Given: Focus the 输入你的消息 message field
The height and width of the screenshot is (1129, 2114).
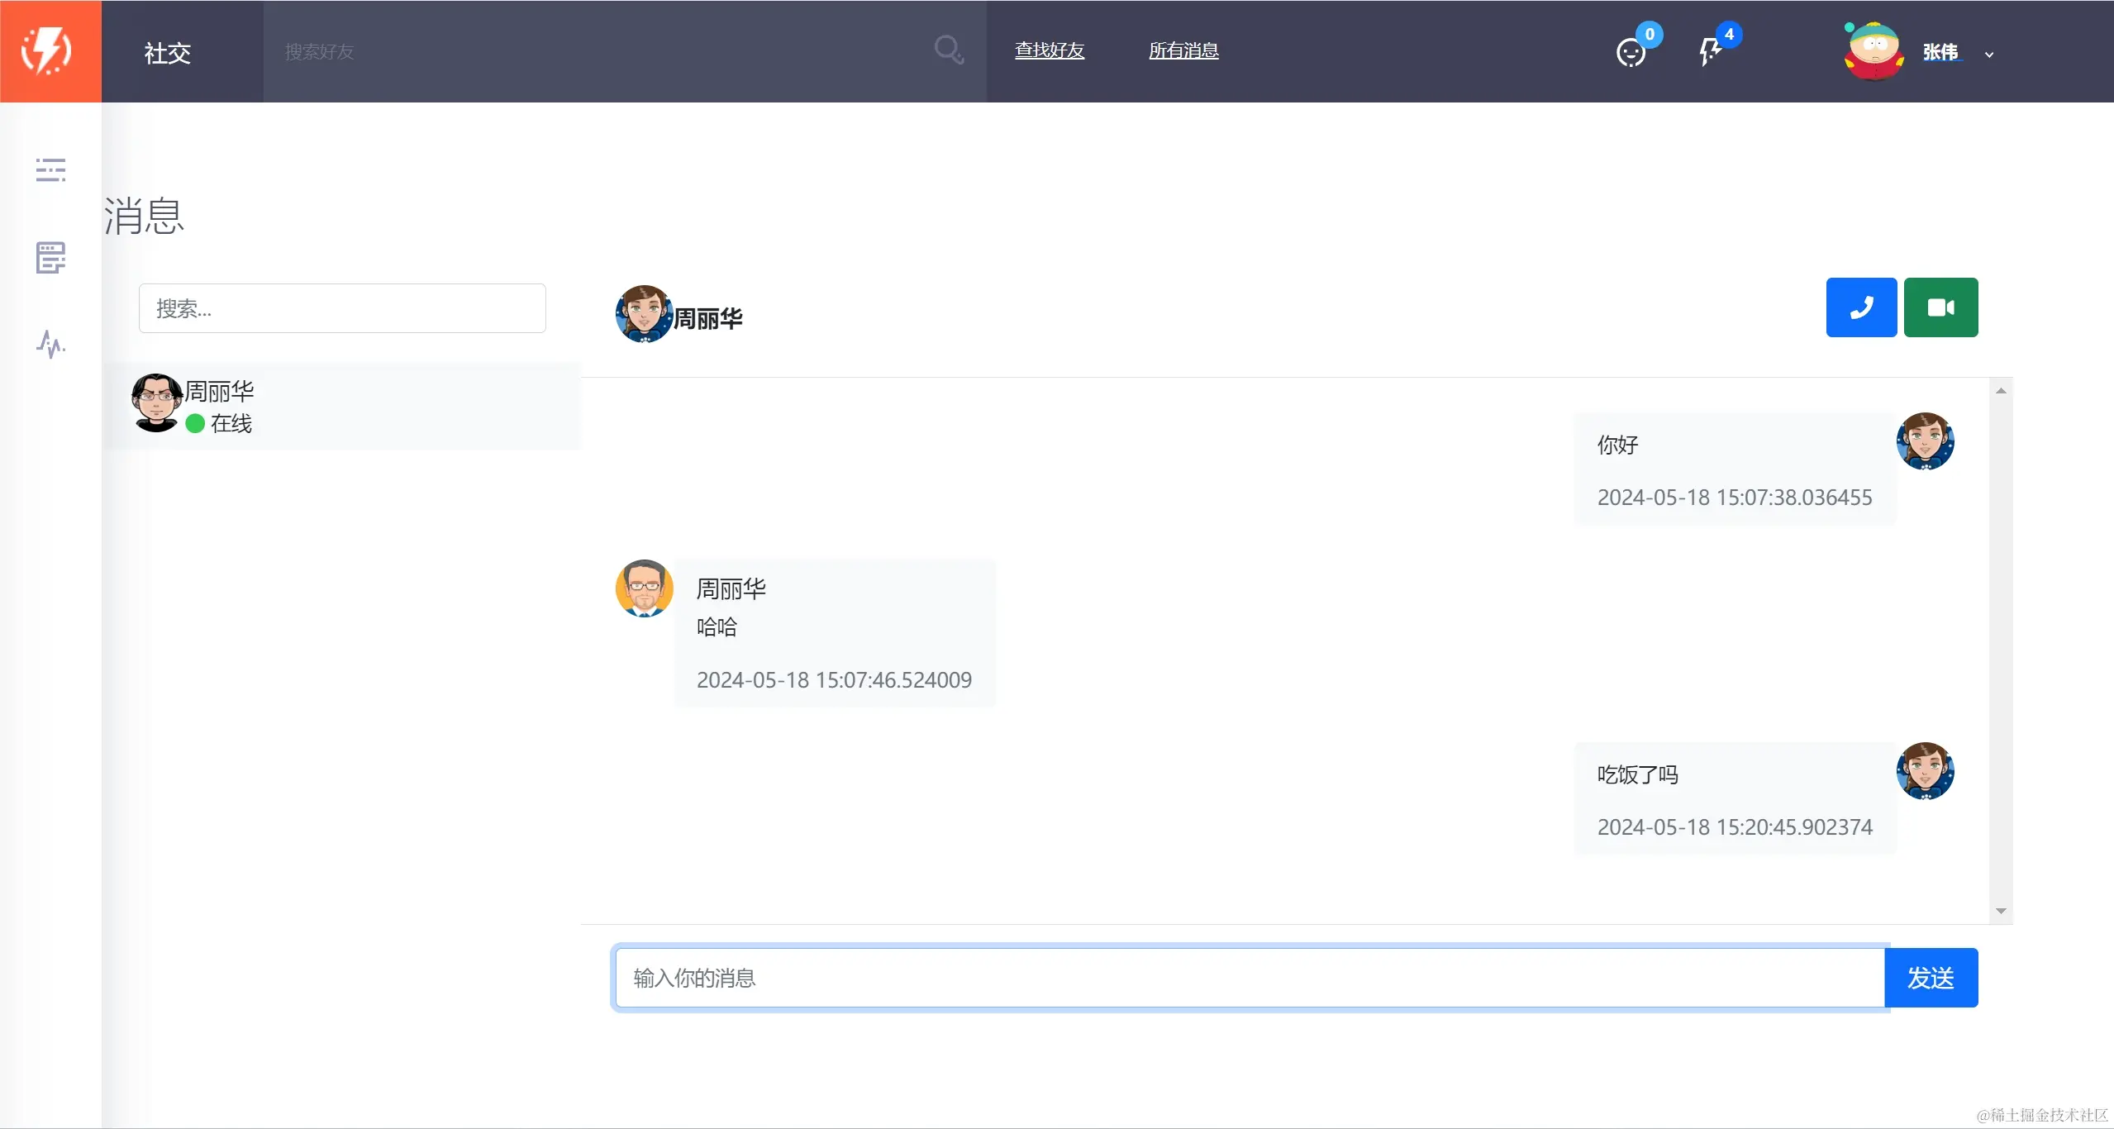Looking at the screenshot, I should [x=1248, y=978].
